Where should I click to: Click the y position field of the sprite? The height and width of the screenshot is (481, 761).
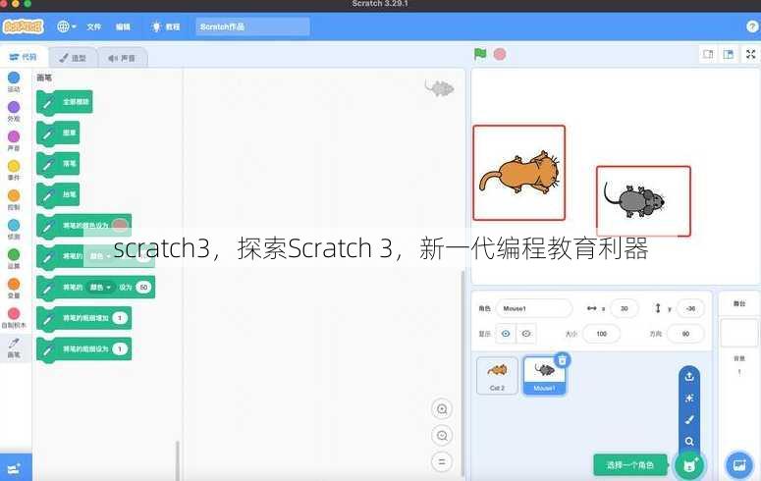[x=690, y=308]
